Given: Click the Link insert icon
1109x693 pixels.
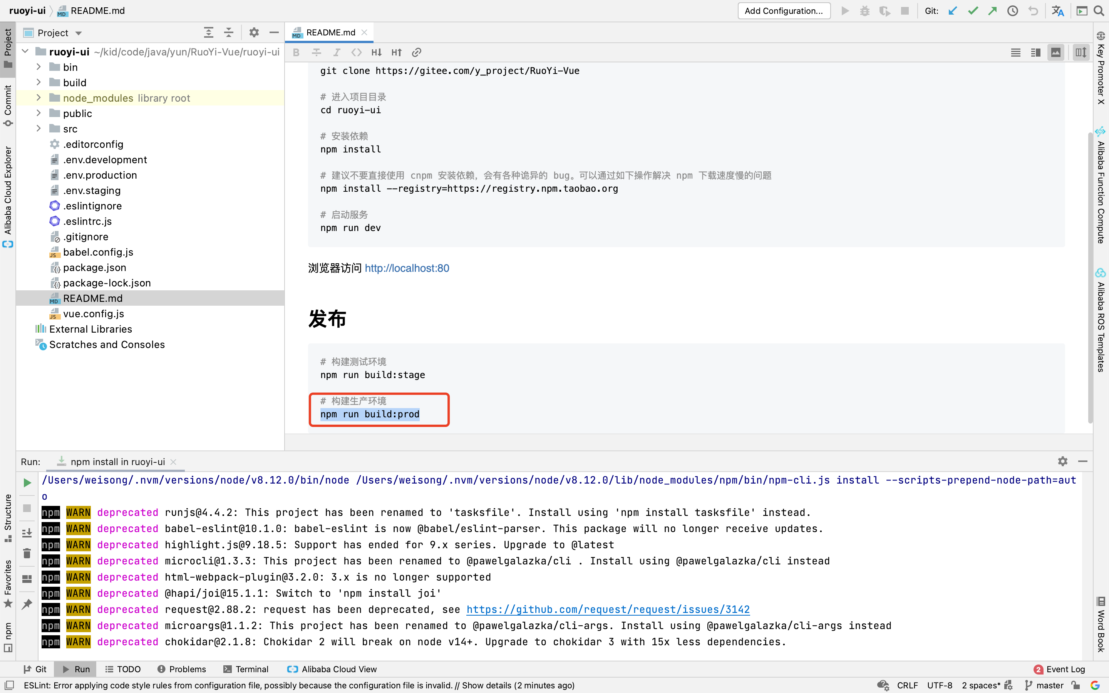Looking at the screenshot, I should click(x=417, y=52).
